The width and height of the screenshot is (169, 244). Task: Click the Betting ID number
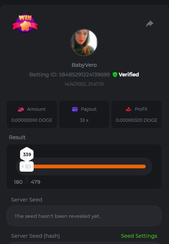click(84, 75)
